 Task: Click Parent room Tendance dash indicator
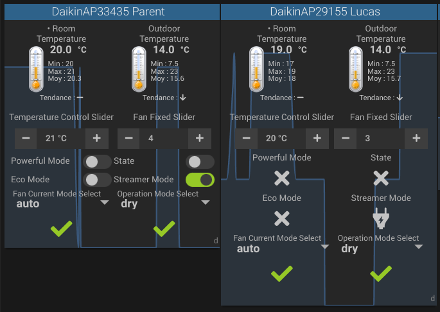(80, 98)
